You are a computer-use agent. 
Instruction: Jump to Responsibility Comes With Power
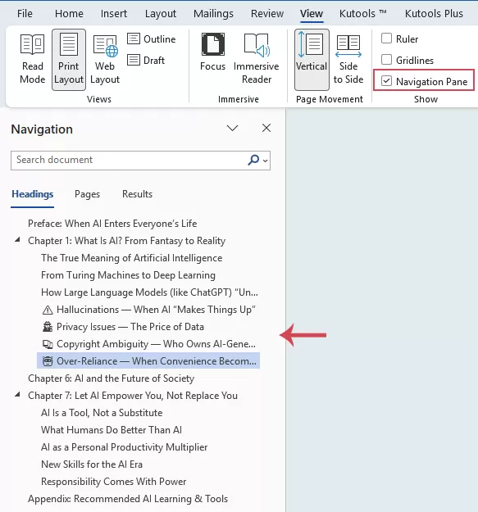click(x=114, y=482)
